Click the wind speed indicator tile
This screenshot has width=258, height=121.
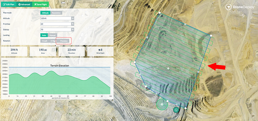tap(100, 51)
